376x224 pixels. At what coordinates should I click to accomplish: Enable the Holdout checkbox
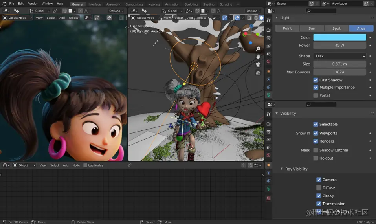tap(316, 158)
